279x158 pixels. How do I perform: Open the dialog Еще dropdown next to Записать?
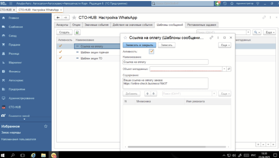click(x=225, y=45)
